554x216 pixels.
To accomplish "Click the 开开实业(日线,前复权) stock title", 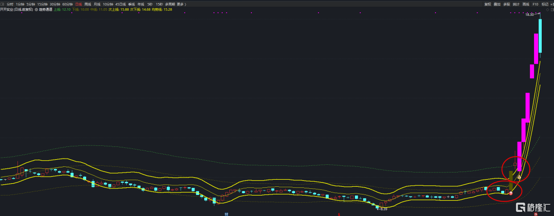I will click(16, 10).
